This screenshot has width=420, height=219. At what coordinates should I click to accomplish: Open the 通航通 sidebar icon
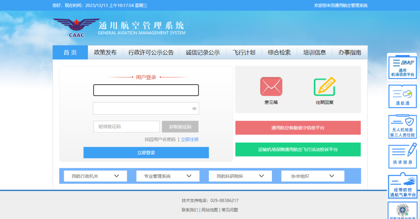pos(402,96)
